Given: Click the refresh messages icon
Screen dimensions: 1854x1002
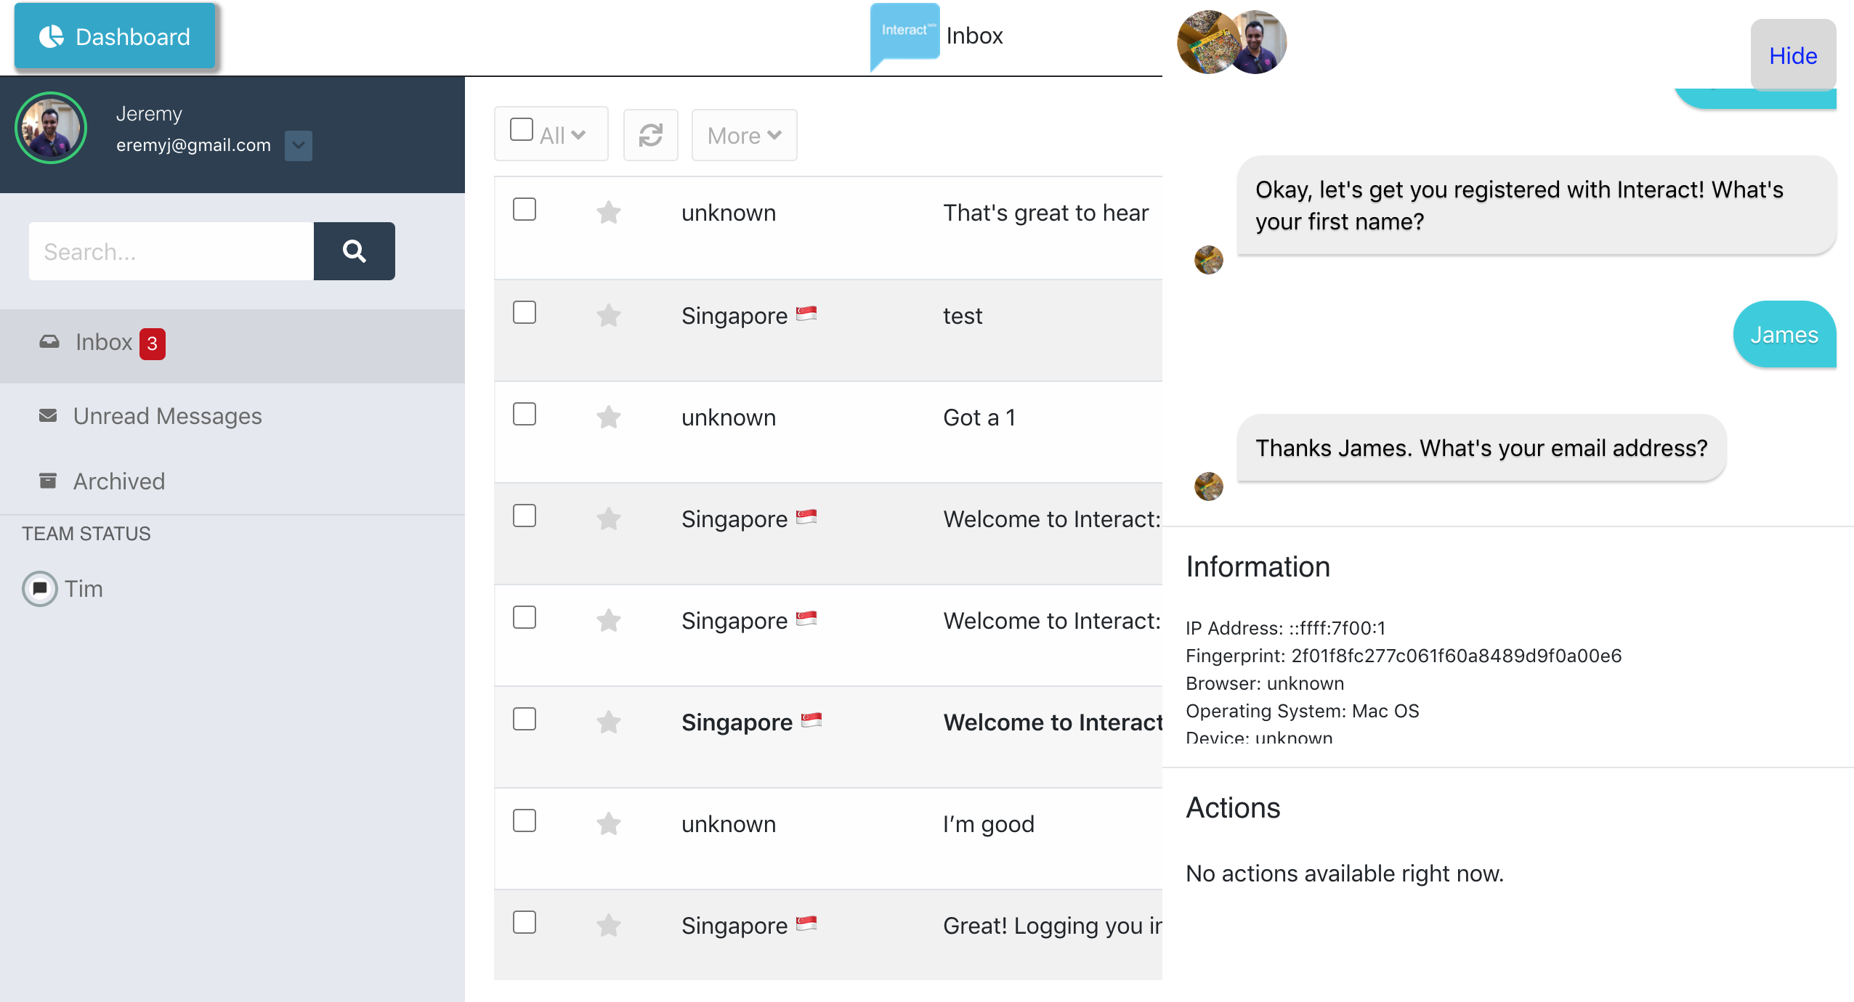Looking at the screenshot, I should coord(650,135).
